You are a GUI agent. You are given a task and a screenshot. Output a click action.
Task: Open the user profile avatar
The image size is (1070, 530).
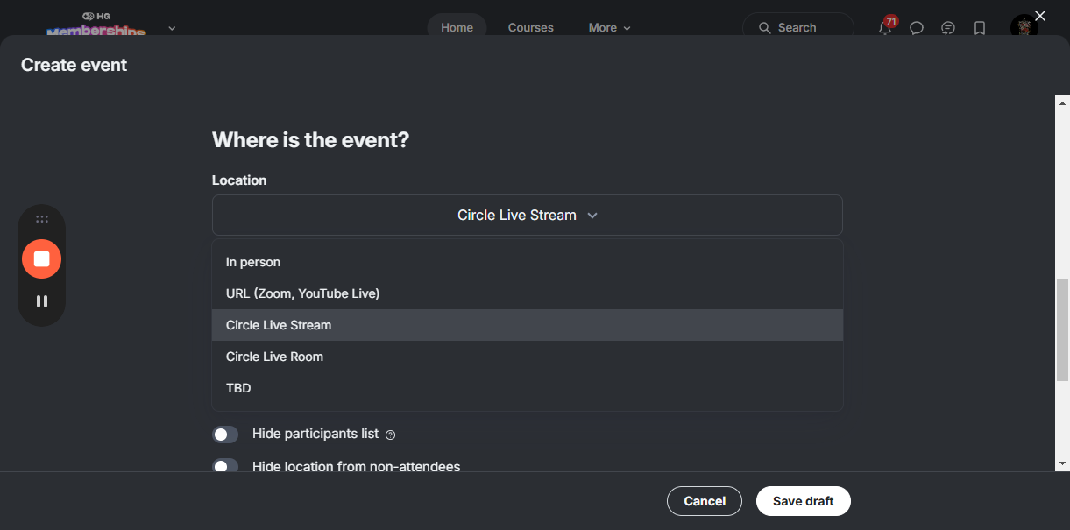coord(1024,27)
